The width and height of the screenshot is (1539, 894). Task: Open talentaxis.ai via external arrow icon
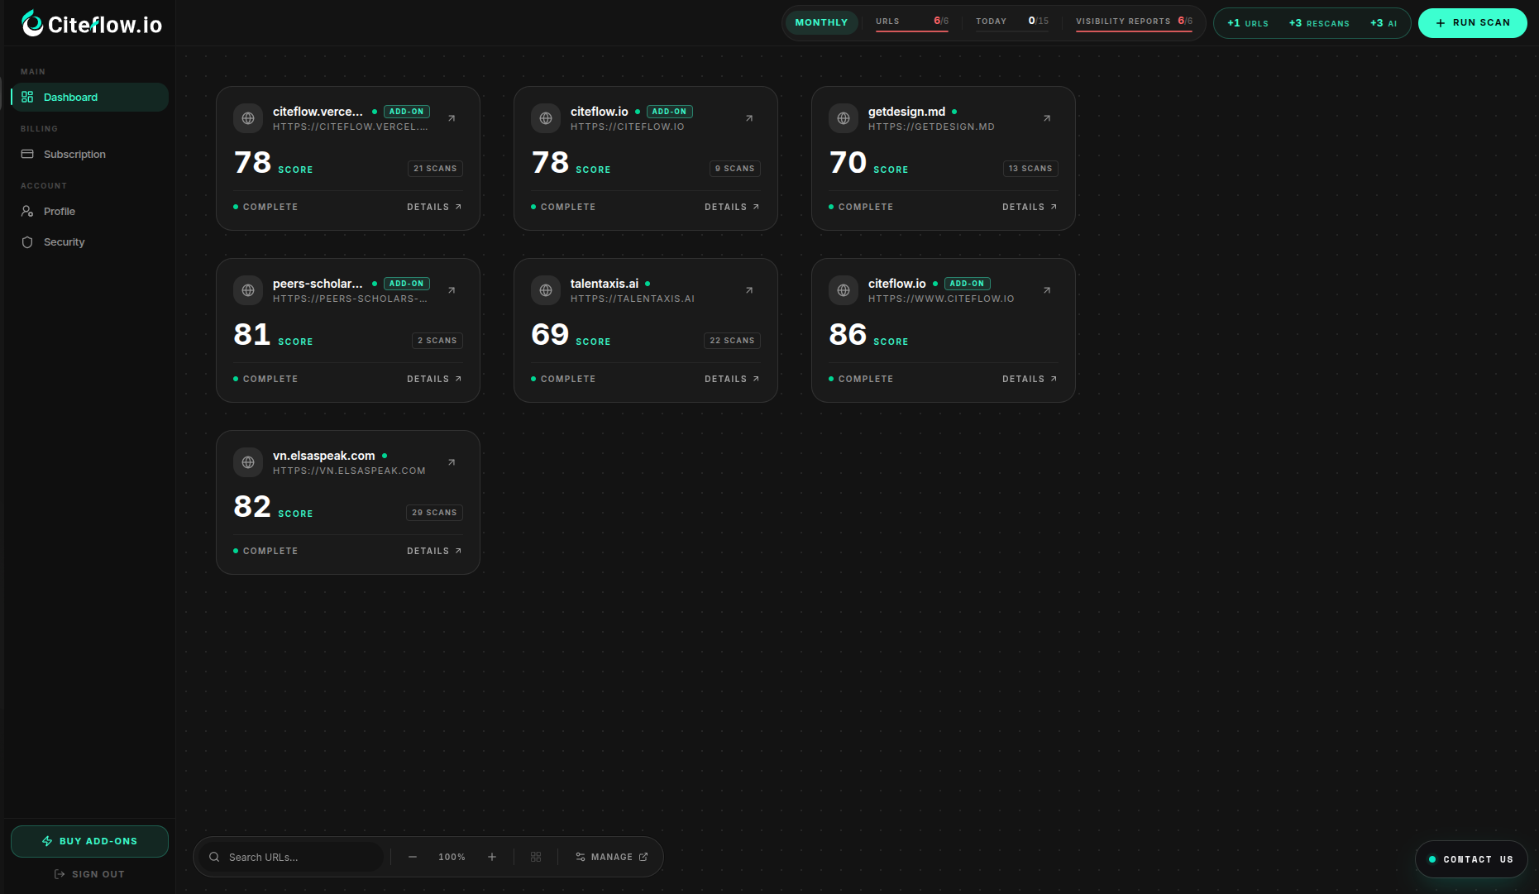749,290
